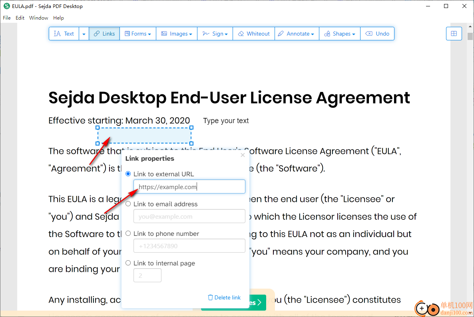Open the Help menu
This screenshot has height=317, width=474.
(x=58, y=18)
